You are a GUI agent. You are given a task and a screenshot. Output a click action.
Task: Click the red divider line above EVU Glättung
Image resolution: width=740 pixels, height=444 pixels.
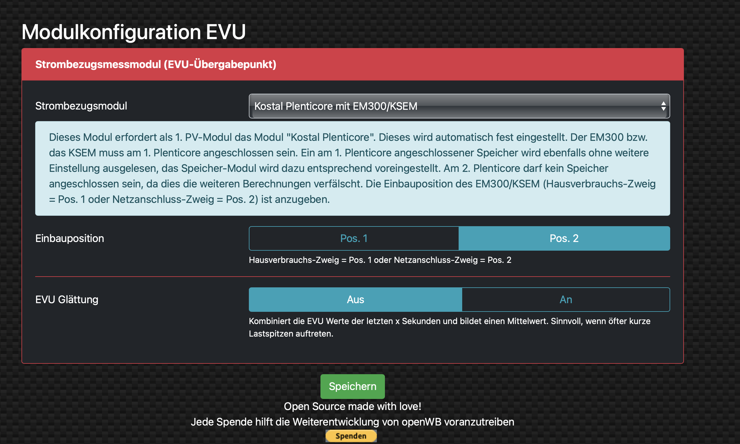352,277
